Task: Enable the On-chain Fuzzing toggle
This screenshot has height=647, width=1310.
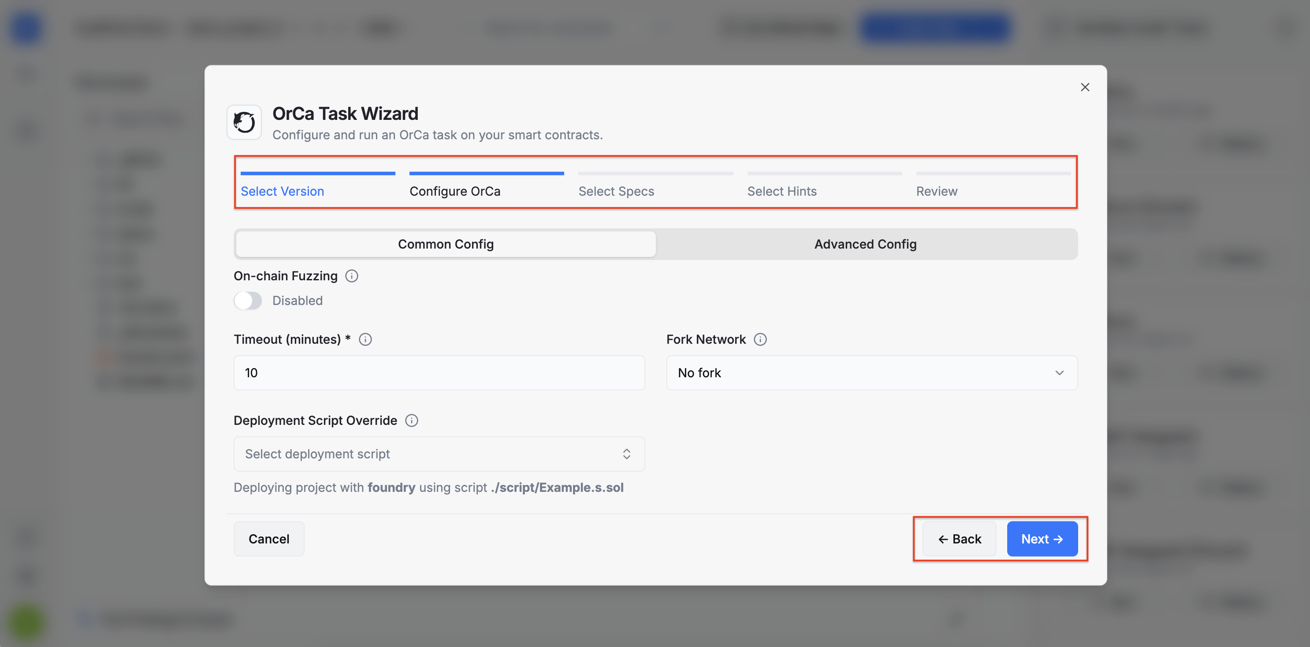Action: click(x=248, y=301)
